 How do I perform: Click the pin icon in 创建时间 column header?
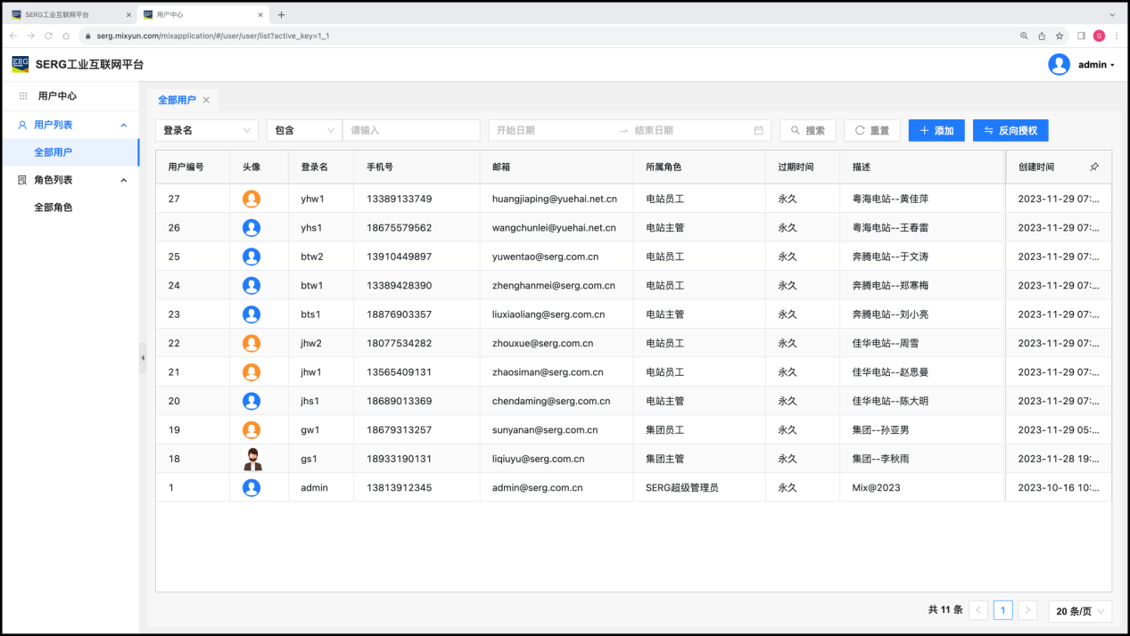click(1094, 167)
